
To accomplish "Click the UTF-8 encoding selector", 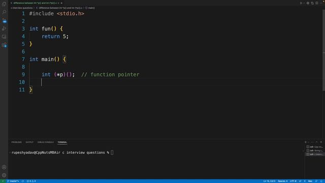I will 293,181.
